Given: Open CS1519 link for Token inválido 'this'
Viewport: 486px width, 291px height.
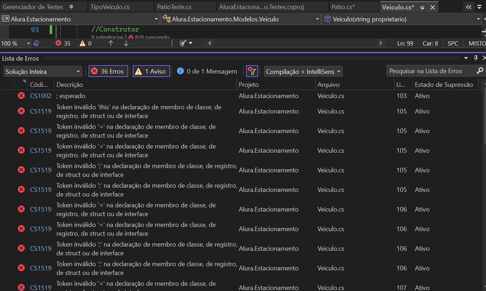Looking at the screenshot, I should [41, 111].
